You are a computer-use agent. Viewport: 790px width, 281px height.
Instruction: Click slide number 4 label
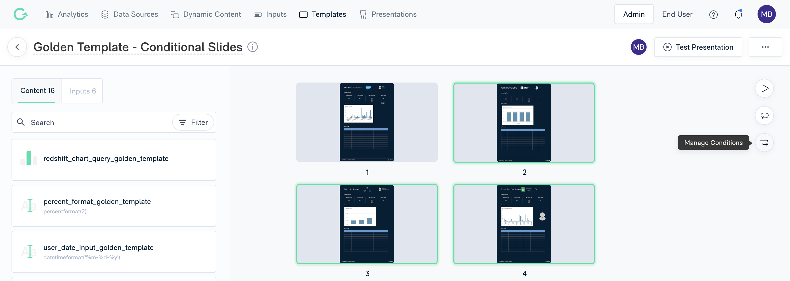click(524, 274)
